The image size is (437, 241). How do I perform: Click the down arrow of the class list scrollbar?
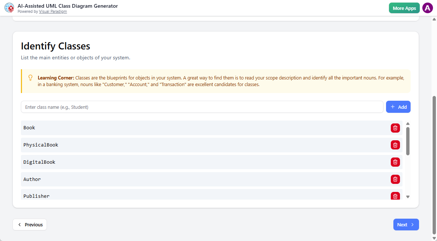click(408, 197)
